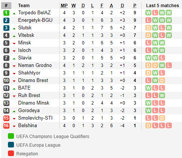Open the Shakhtyor team link
Screen dimensions: 182x158
pyautogui.click(x=29, y=73)
